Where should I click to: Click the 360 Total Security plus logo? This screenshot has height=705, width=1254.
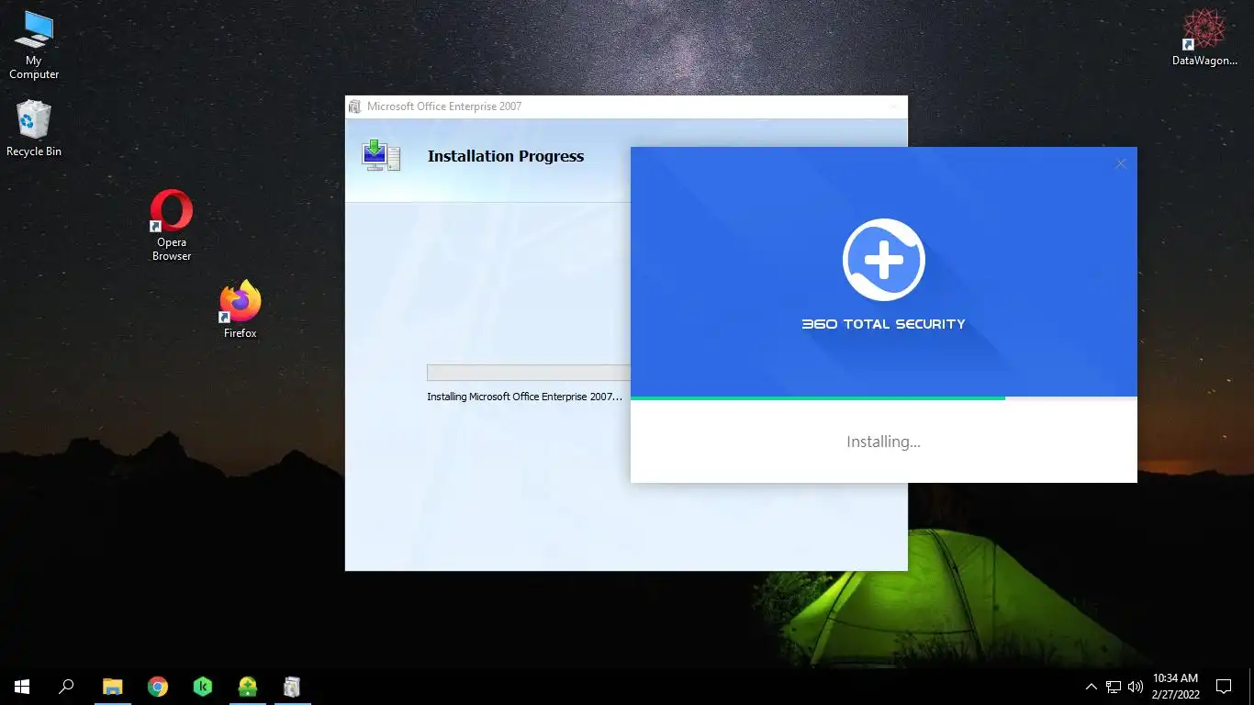(884, 260)
